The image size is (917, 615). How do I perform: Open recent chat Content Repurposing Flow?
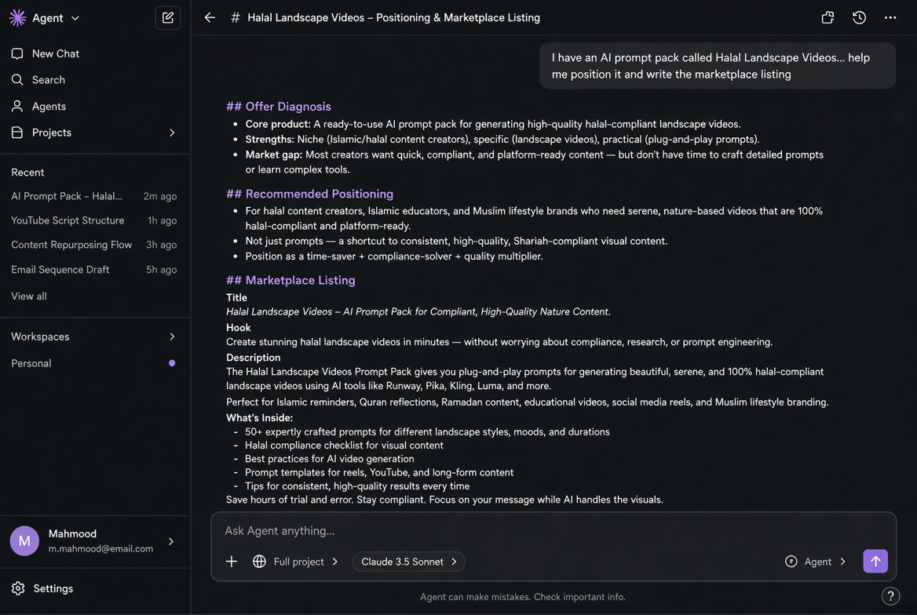(93, 245)
